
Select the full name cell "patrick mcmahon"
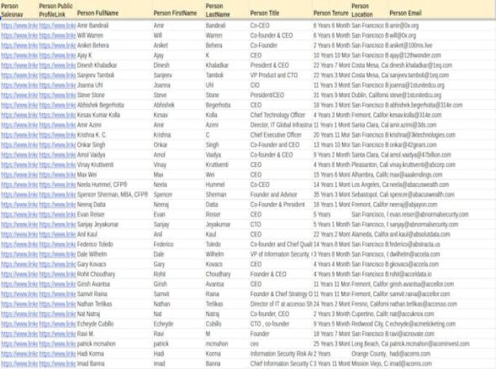tap(97, 344)
